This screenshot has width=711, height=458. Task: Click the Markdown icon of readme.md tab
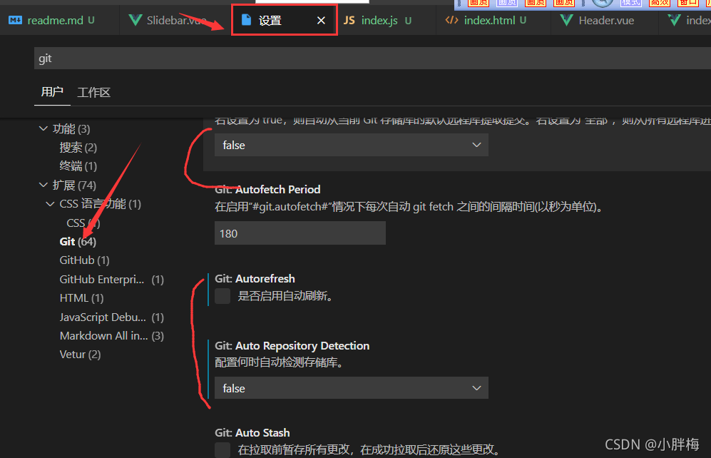[15, 21]
